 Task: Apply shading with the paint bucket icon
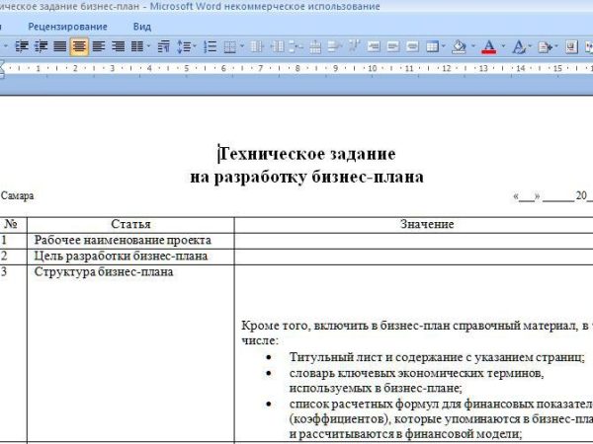pyautogui.click(x=459, y=46)
